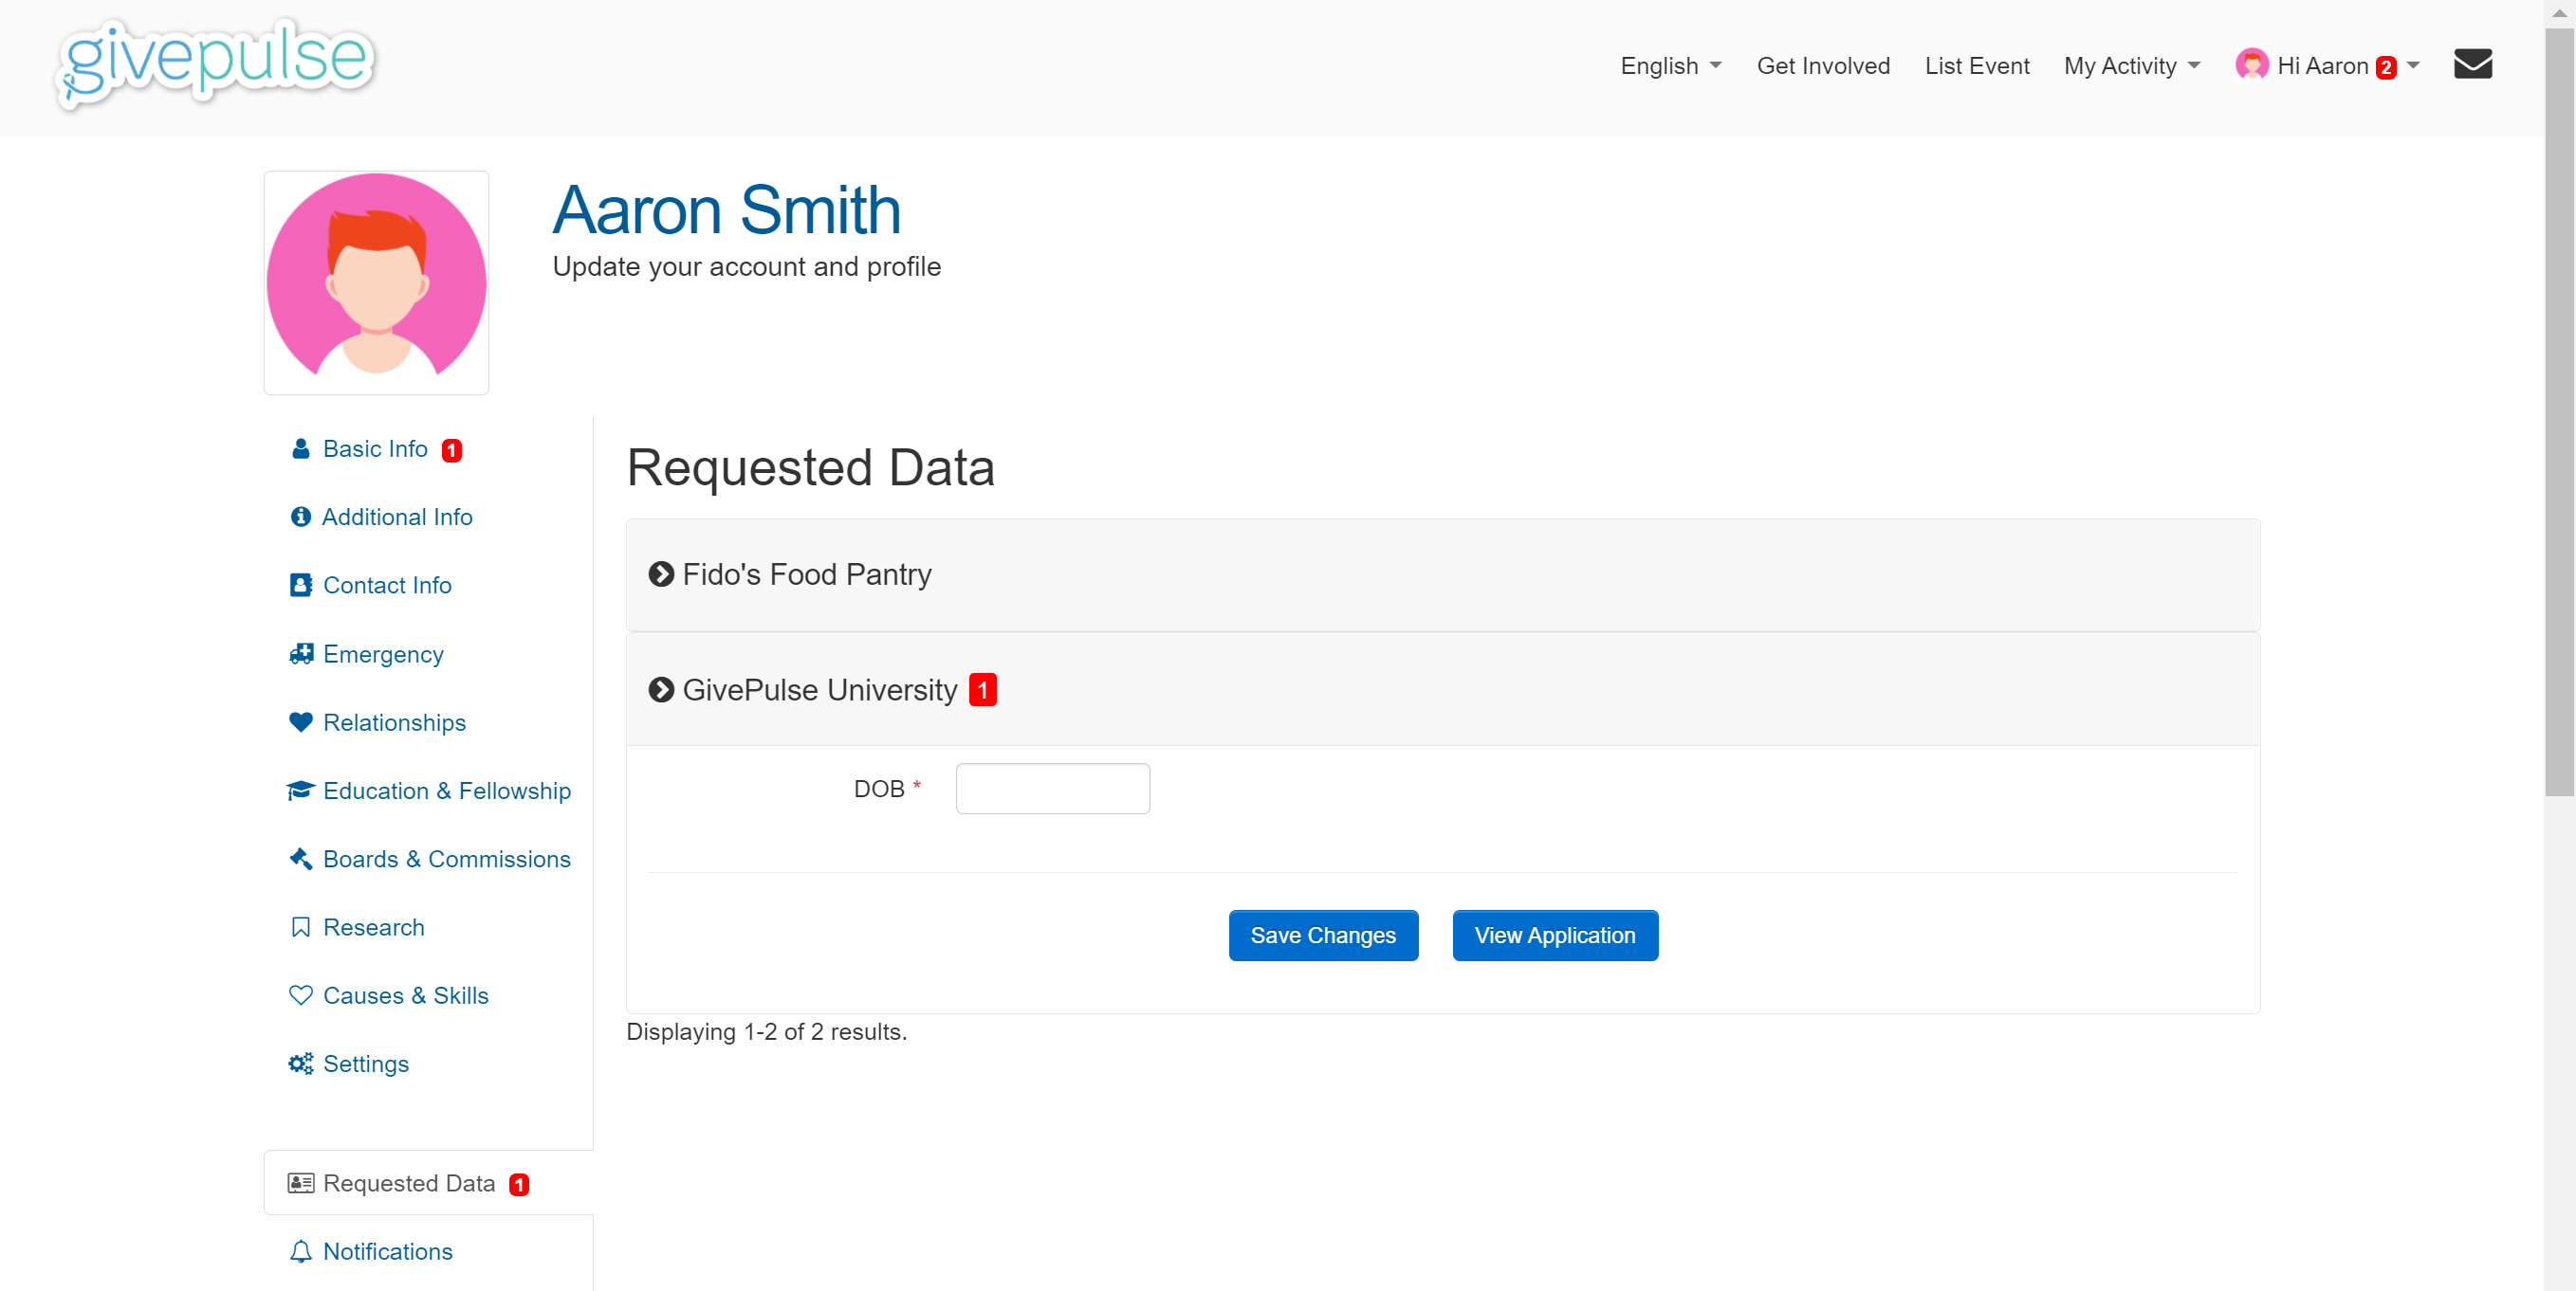The height and width of the screenshot is (1291, 2576).
Task: Click the Causes & Skills heart outline icon
Action: pyautogui.click(x=300, y=995)
